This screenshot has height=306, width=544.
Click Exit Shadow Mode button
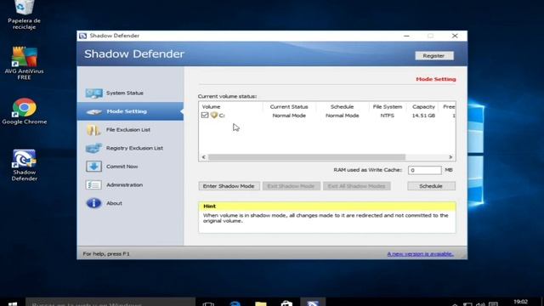[x=291, y=186]
